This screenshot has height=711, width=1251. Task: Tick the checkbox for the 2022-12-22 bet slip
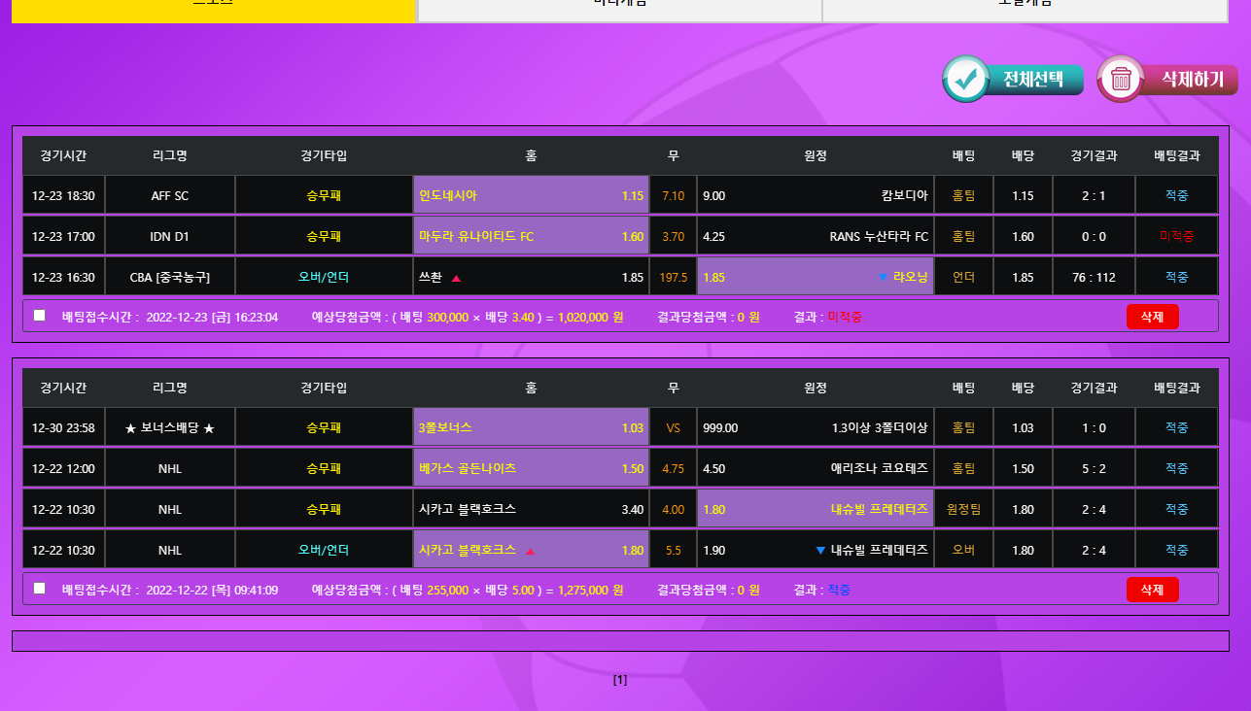[39, 589]
